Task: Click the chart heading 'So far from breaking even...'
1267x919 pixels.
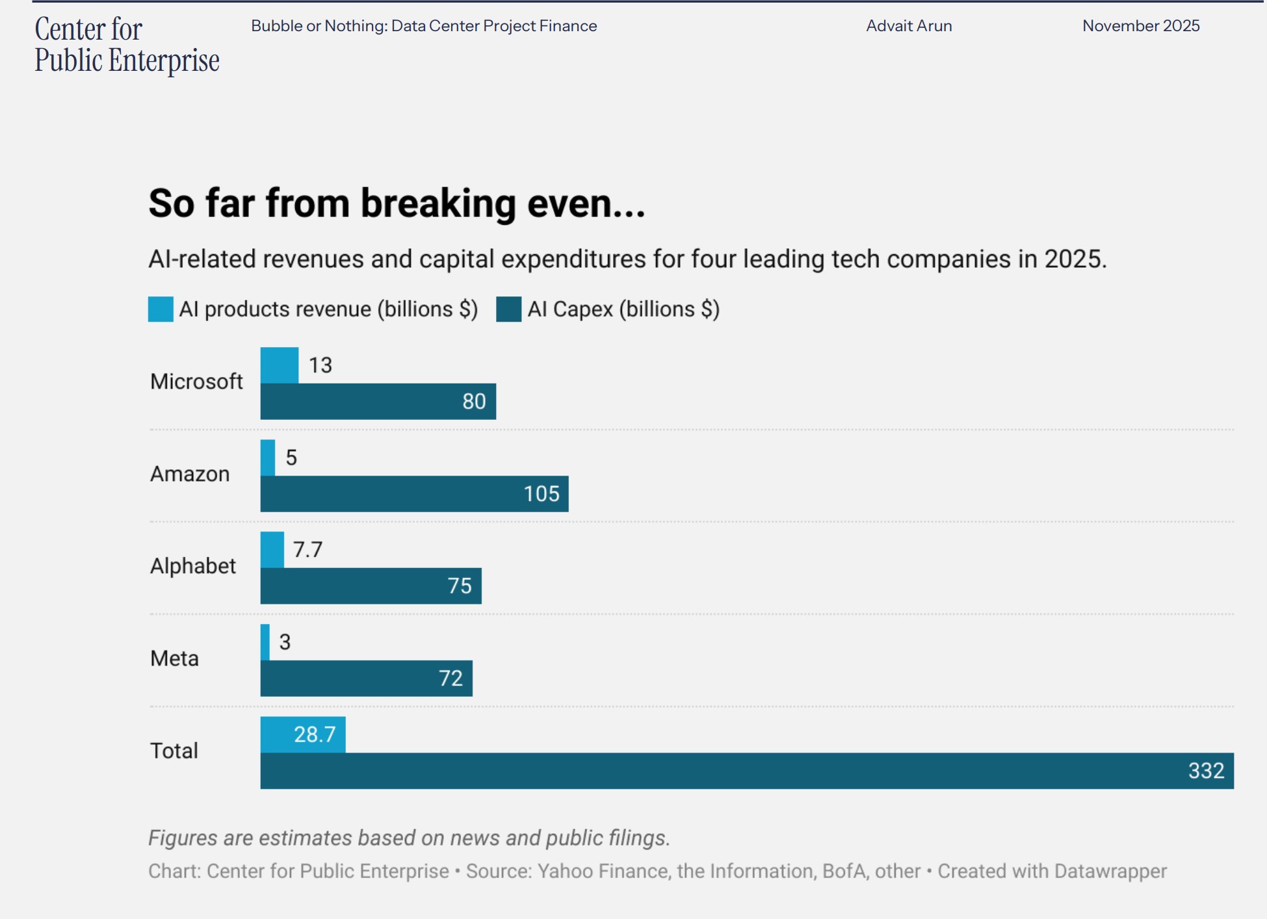Action: pyautogui.click(x=397, y=203)
